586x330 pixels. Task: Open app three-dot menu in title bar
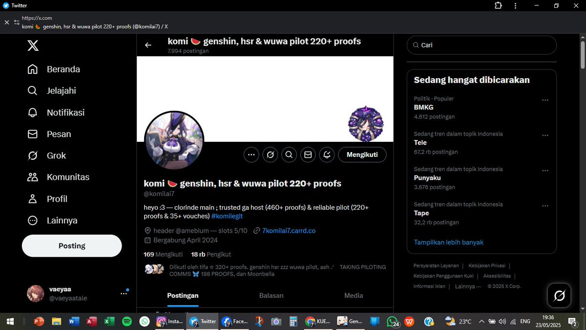point(515,5)
